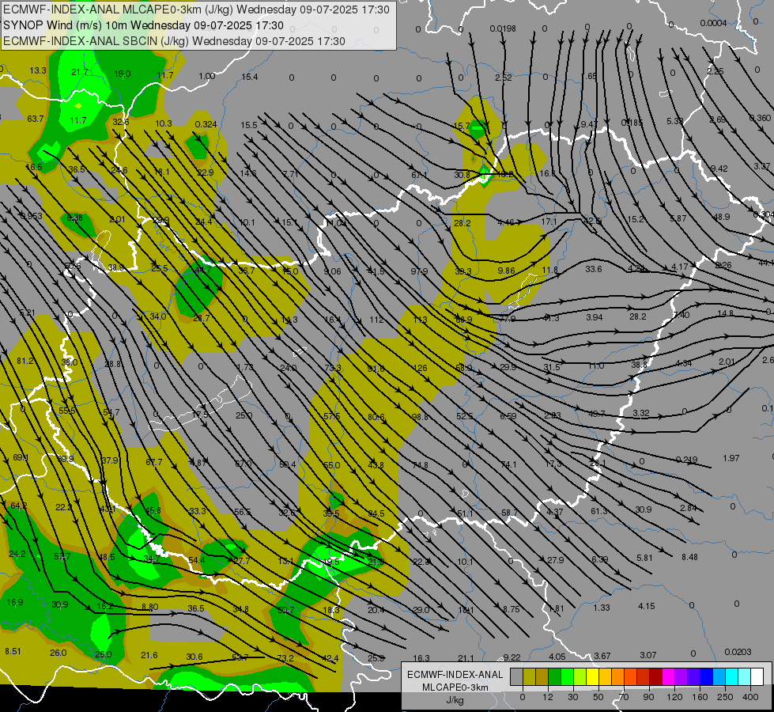Click the map value '61.3'
The image size is (774, 712).
(x=598, y=511)
